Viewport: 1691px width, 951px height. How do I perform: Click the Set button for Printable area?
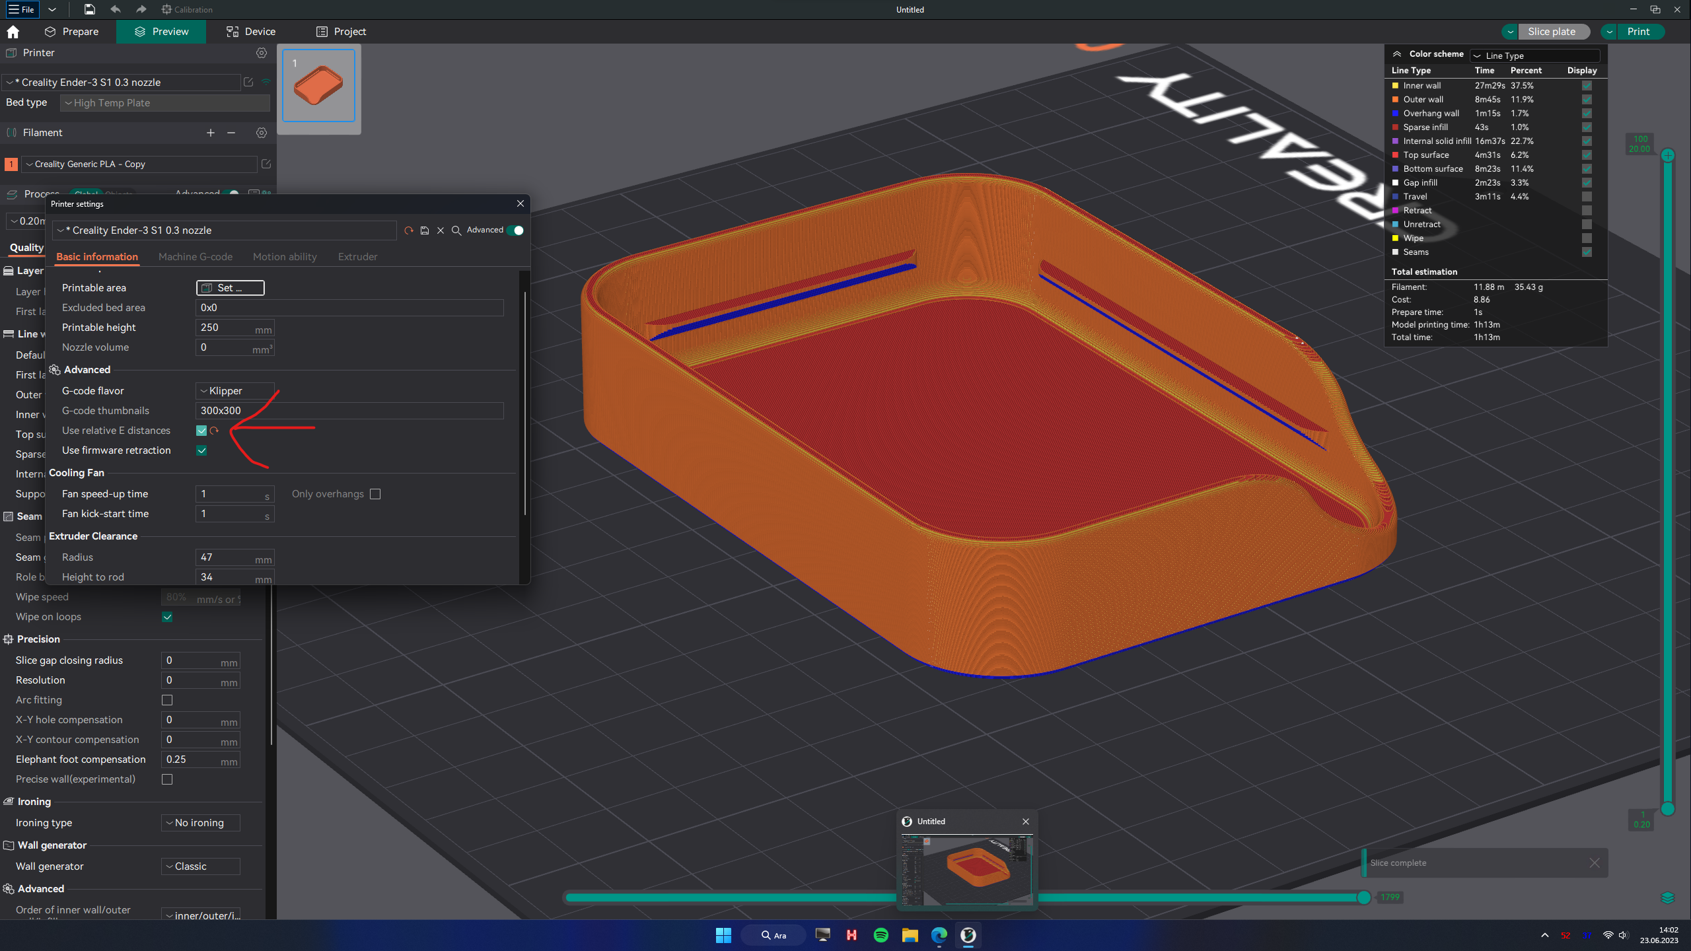coord(229,288)
